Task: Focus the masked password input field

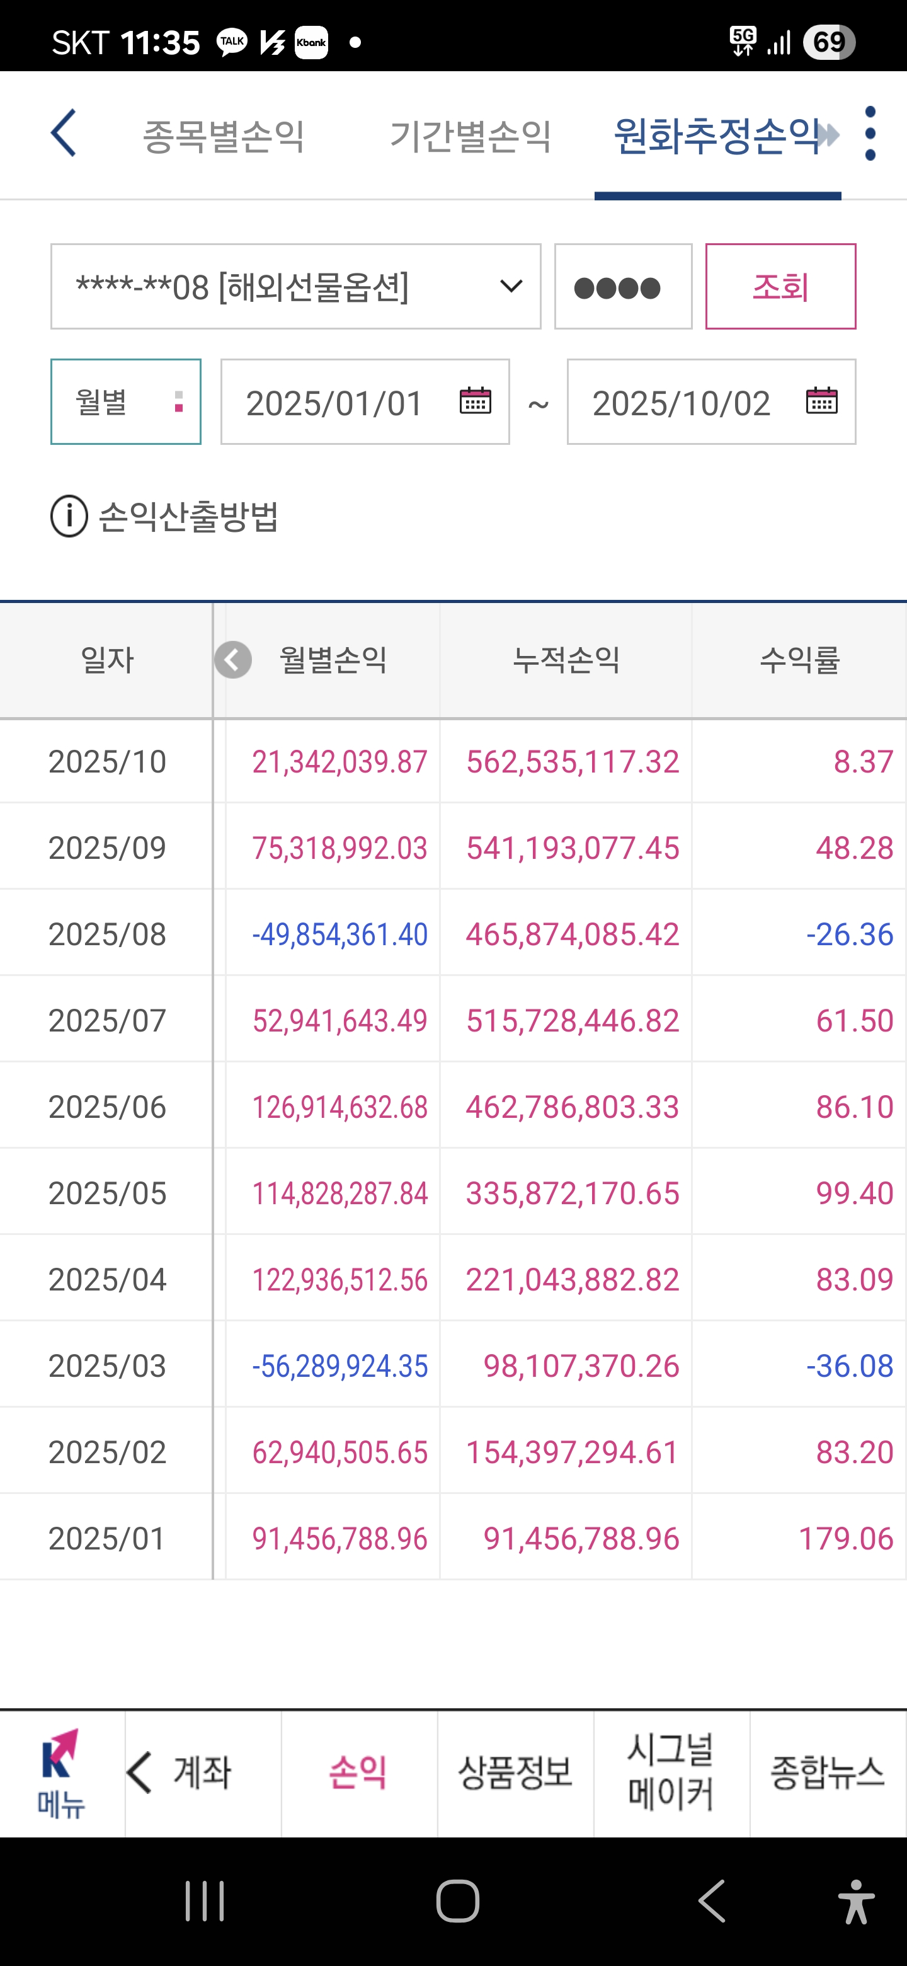Action: click(x=623, y=287)
